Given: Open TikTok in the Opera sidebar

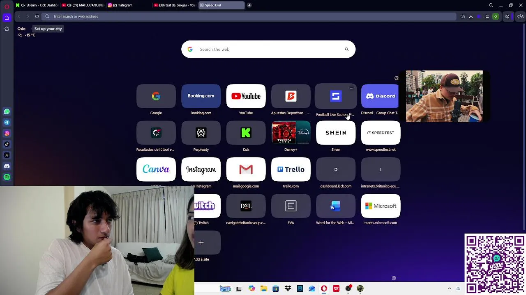Looking at the screenshot, I should (x=7, y=144).
